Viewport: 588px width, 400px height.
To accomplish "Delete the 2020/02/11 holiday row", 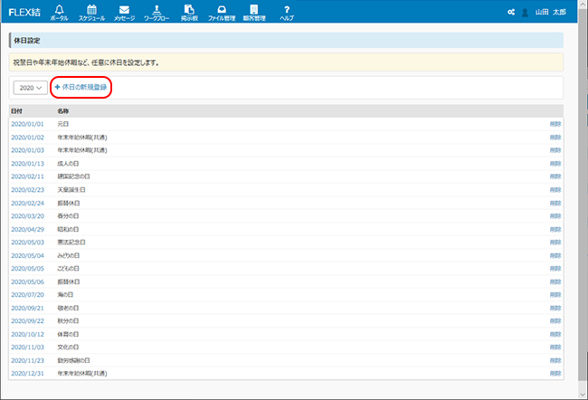I will 555,176.
